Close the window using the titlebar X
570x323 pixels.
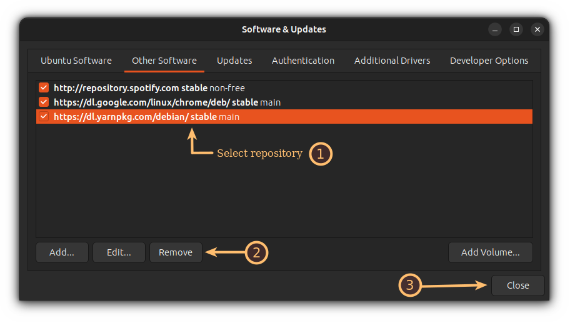point(537,29)
